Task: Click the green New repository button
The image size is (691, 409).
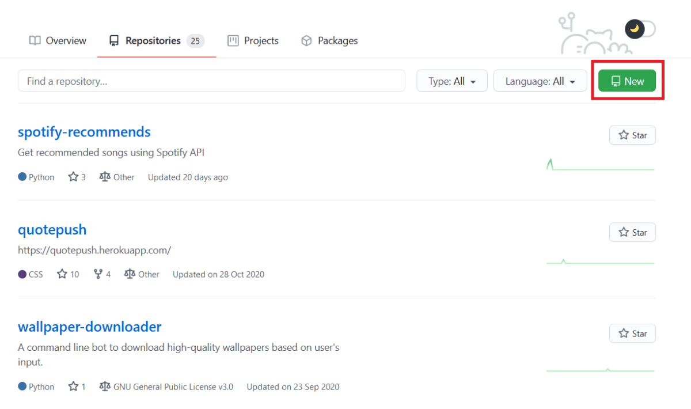Action: tap(627, 81)
